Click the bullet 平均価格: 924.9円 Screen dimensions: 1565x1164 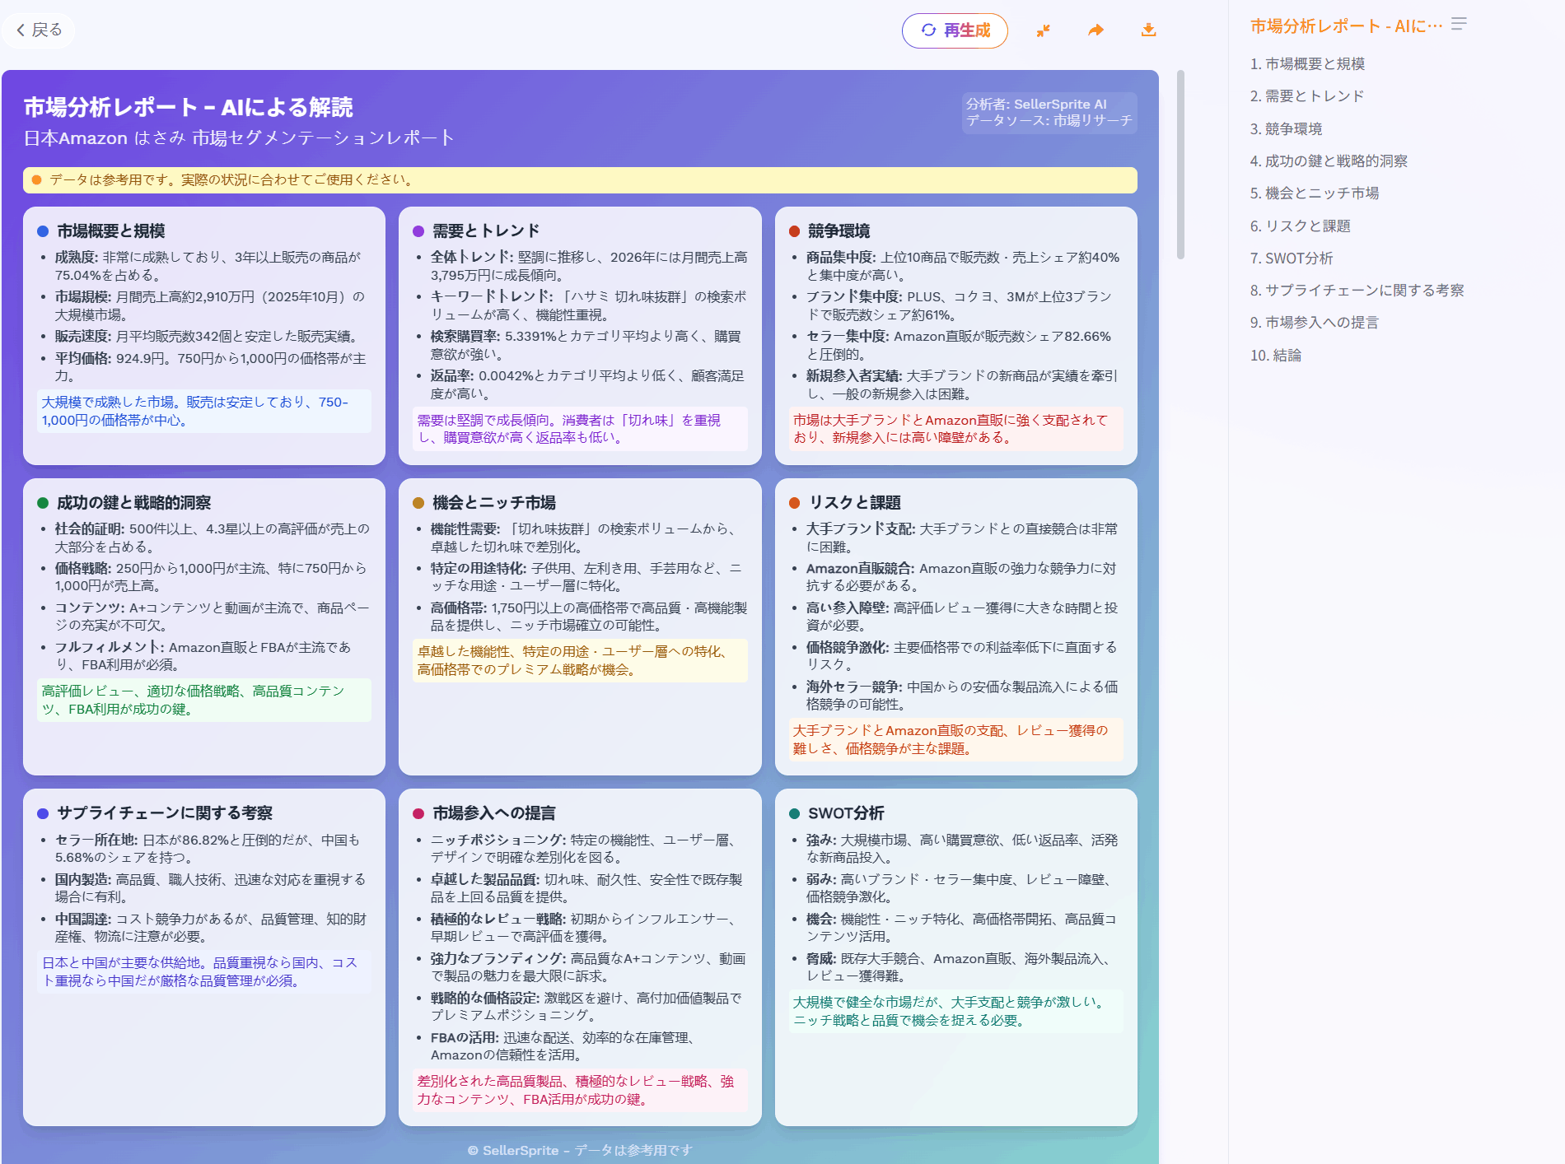point(210,367)
